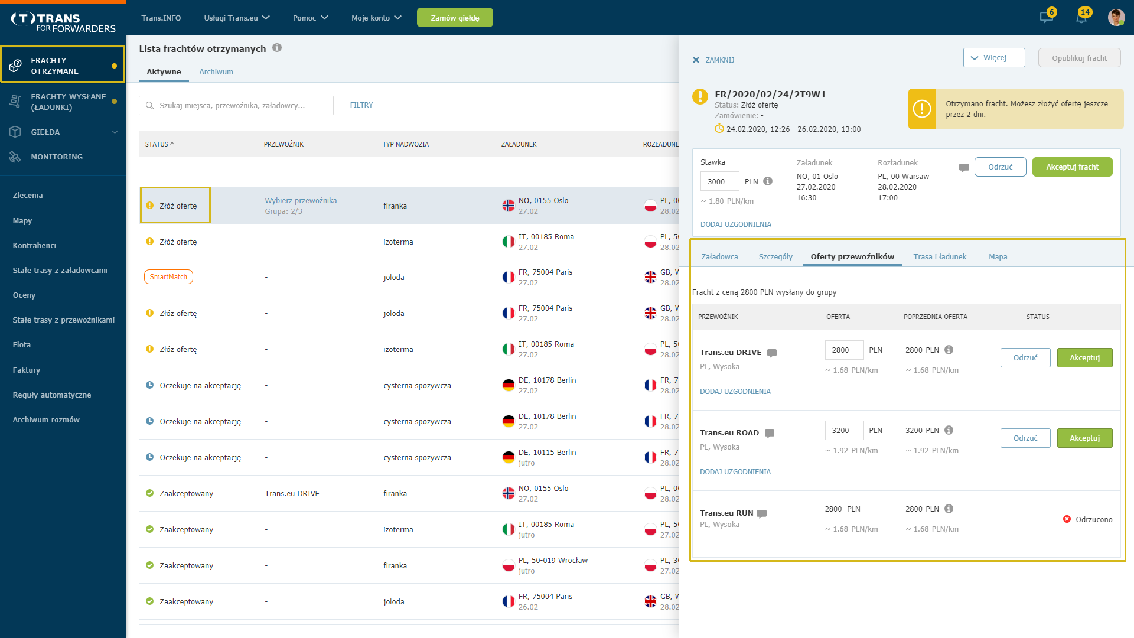
Task: Expand the Pomoc dropdown menu
Action: 310,18
